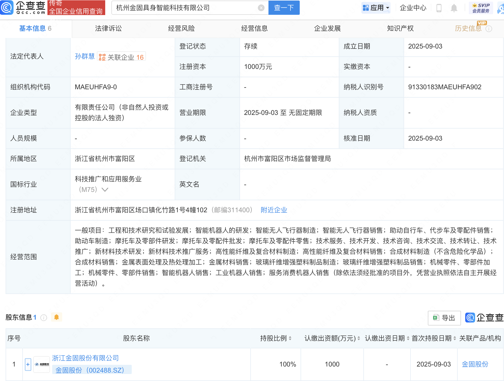Open the 历史信息 VIP tab

468,28
